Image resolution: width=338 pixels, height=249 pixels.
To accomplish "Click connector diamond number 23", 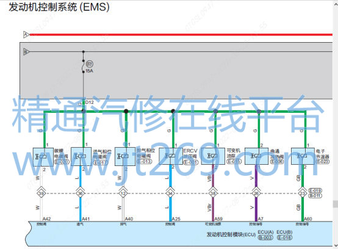I will (x=303, y=193).
